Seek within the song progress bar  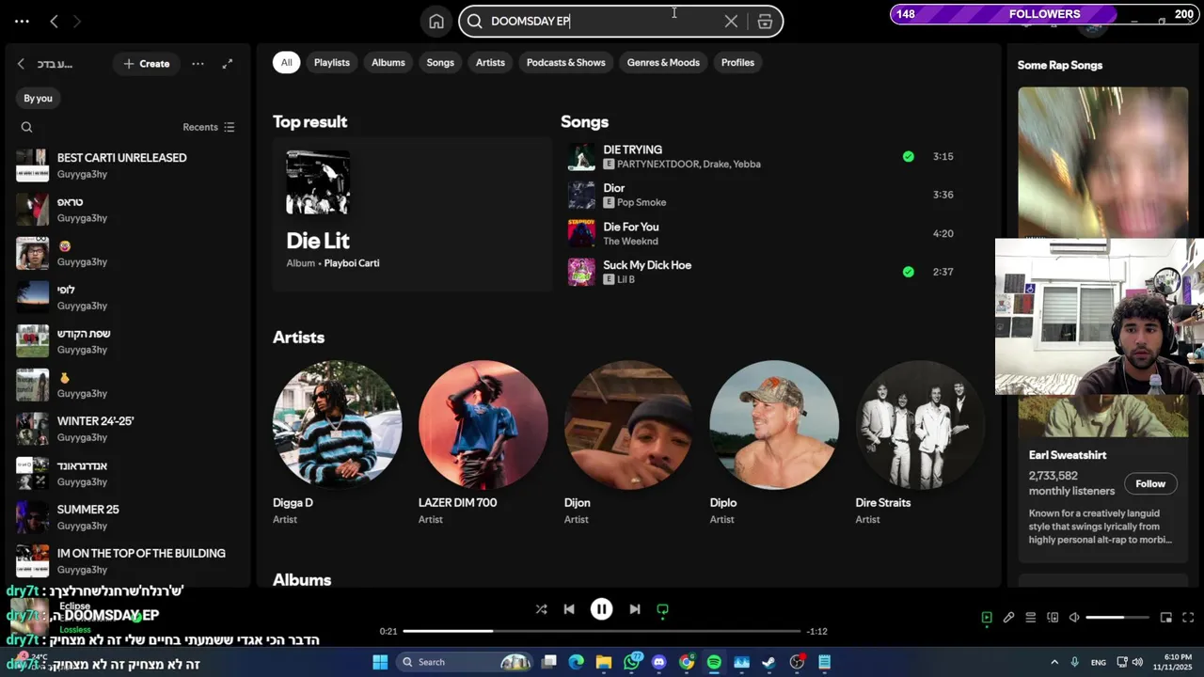[602, 631]
